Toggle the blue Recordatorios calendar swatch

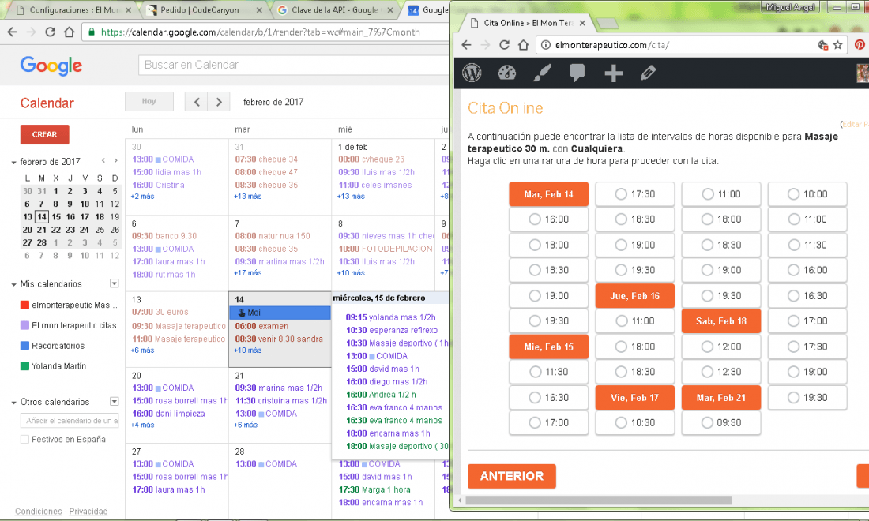(x=24, y=346)
